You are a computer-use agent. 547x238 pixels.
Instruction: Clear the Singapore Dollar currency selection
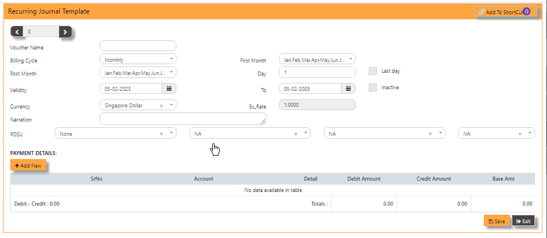161,106
